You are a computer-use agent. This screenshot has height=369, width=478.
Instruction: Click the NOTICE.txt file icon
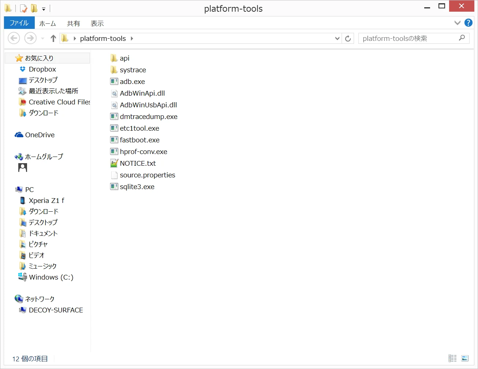point(114,163)
